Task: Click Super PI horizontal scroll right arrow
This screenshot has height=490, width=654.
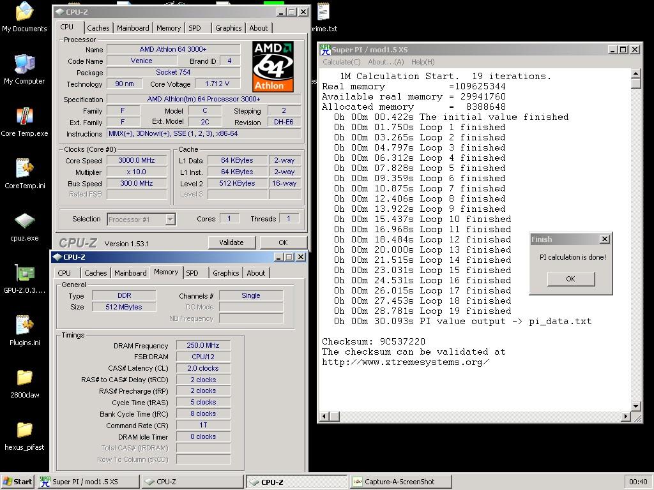Action: [626, 416]
